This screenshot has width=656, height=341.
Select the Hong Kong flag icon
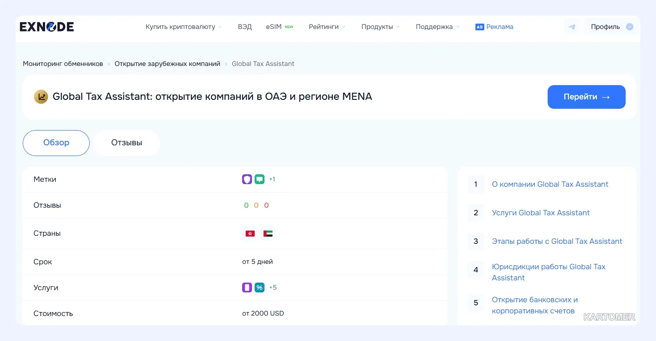(250, 234)
